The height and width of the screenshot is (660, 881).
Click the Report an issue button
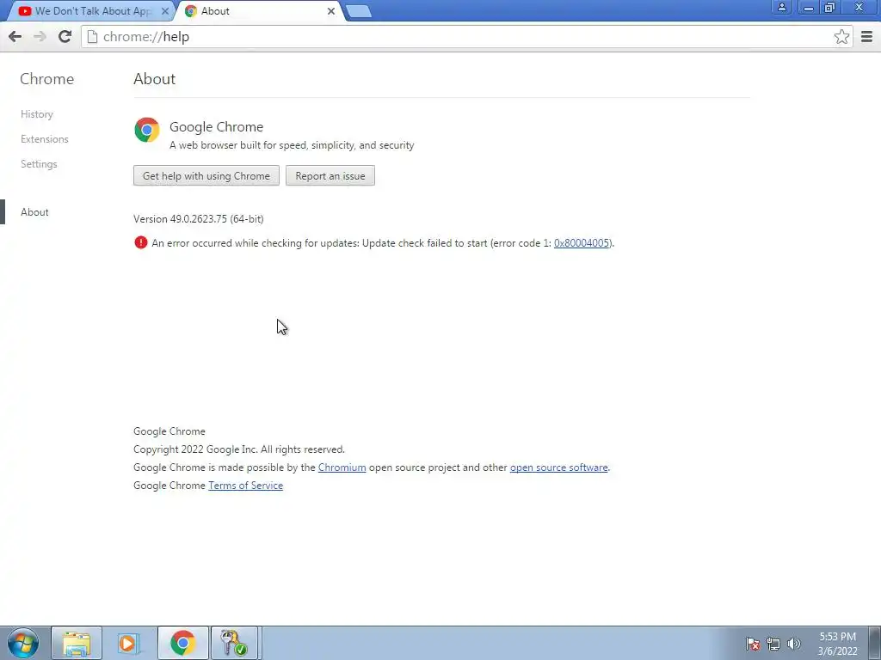(x=330, y=175)
